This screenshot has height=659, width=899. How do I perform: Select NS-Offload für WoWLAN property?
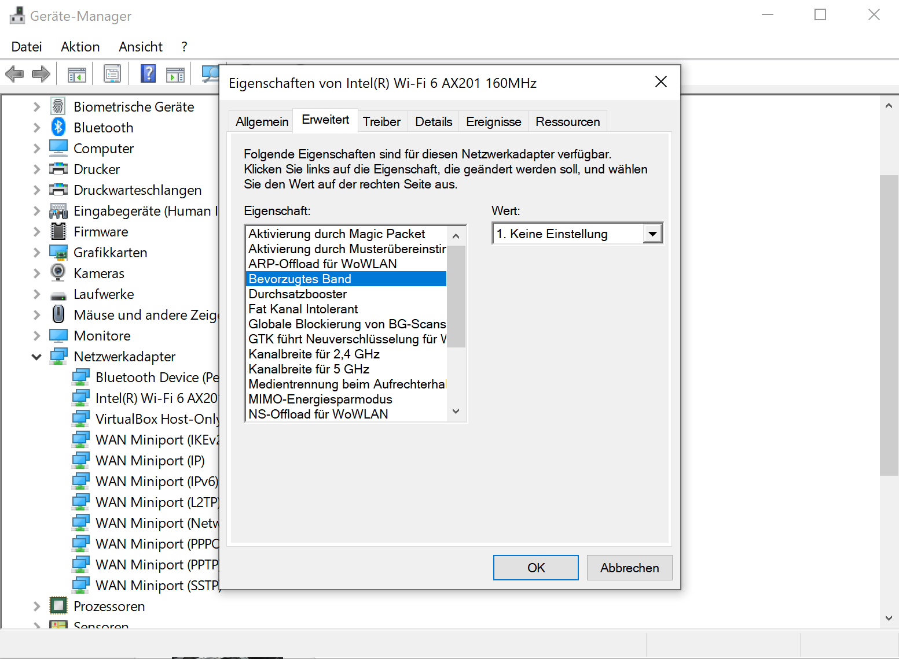[346, 414]
